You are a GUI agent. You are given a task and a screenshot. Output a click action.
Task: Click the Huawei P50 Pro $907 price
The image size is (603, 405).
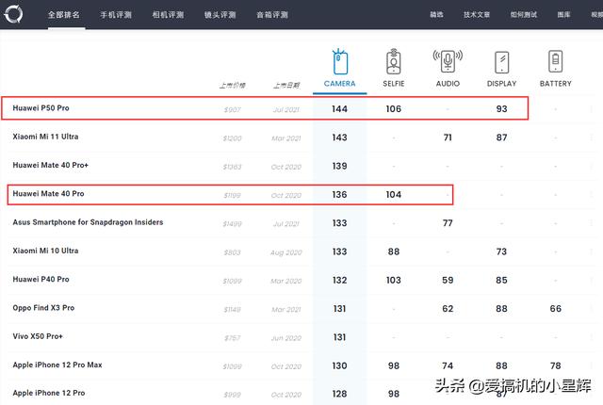[x=233, y=110]
